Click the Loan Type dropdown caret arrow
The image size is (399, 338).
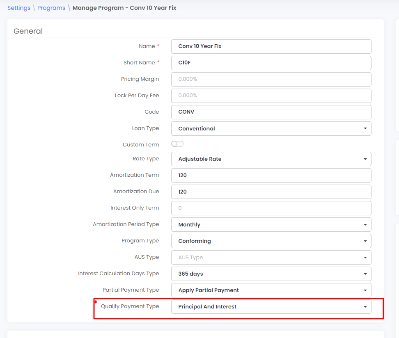point(365,128)
